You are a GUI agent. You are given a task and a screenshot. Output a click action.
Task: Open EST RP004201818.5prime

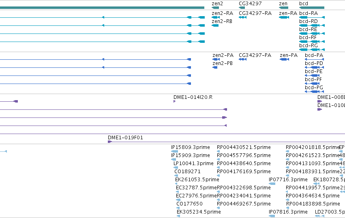tap(313, 147)
